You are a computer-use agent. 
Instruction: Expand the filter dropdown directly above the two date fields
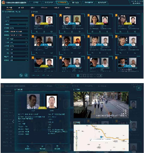coord(19,28)
